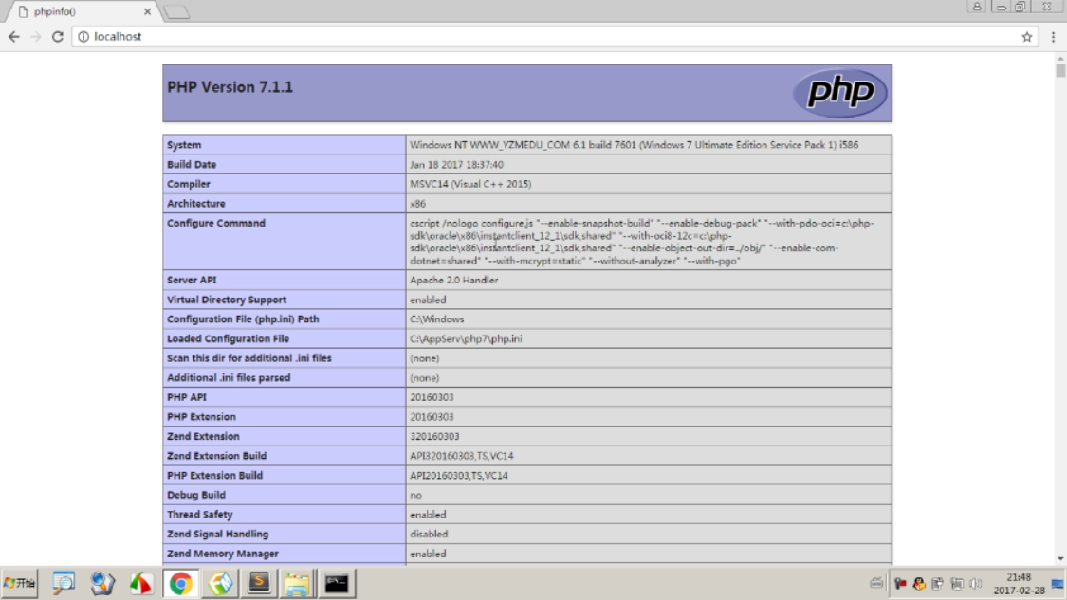This screenshot has height=600, width=1067.
Task: Reload the localhost page
Action: pyautogui.click(x=58, y=37)
